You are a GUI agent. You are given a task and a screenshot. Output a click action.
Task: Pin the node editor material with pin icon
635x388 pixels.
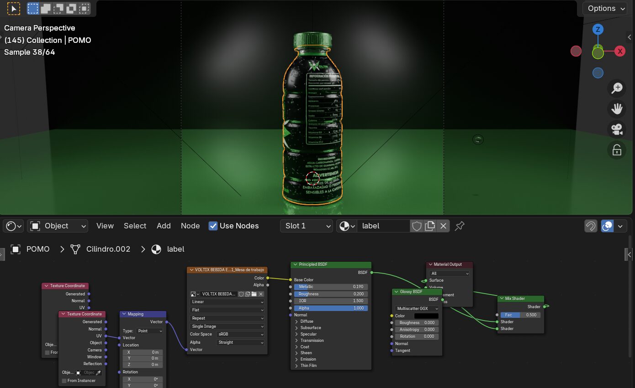click(x=460, y=226)
